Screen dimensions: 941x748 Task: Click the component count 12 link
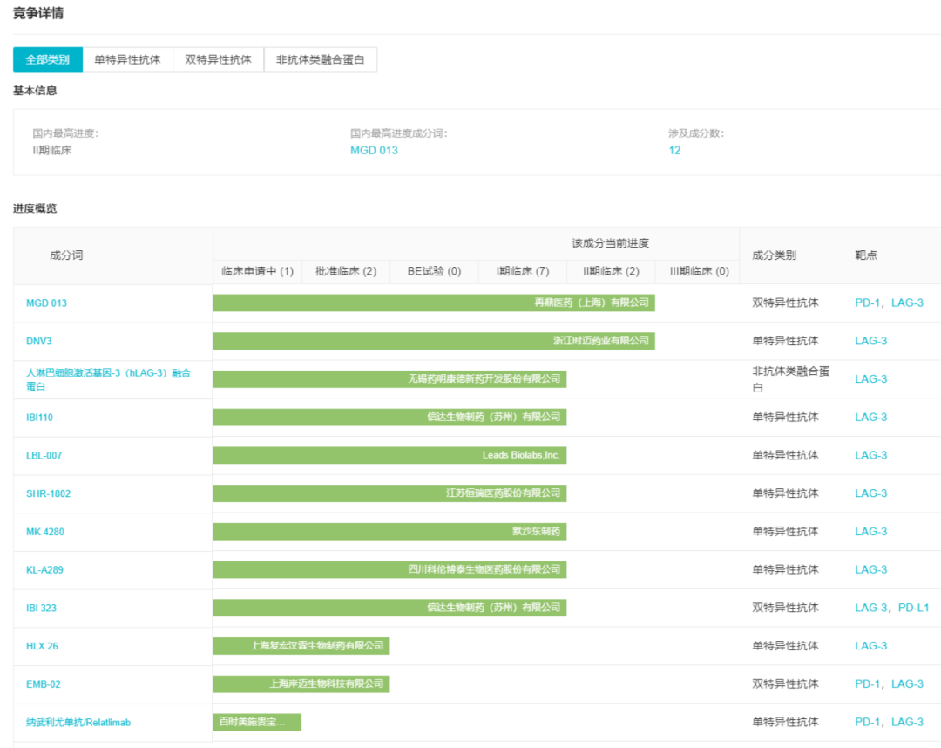pyautogui.click(x=674, y=150)
